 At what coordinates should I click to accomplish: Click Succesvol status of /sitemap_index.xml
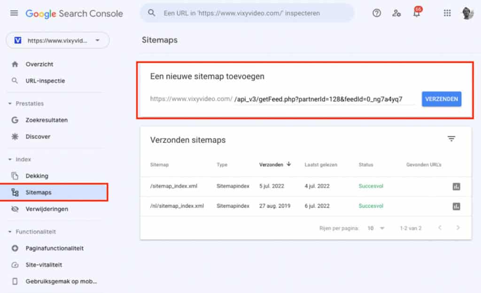point(371,186)
